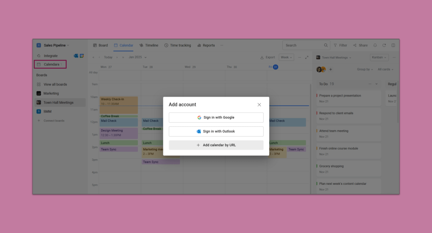This screenshot has height=233, width=432.
Task: Switch to the Reports tab
Action: pos(206,45)
